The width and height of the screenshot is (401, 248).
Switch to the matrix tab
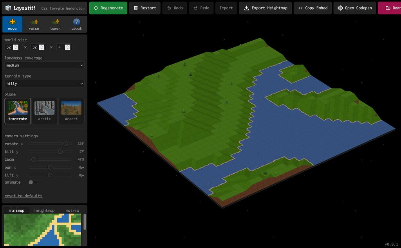click(72, 210)
